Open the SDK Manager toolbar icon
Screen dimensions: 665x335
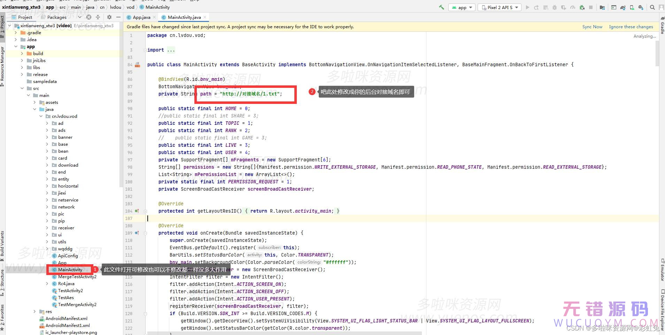(641, 7)
